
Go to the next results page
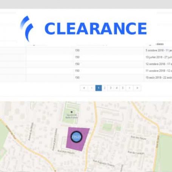point(130,88)
